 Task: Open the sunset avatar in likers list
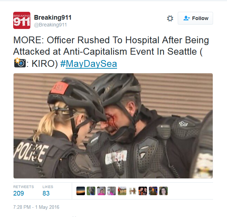coord(81,191)
